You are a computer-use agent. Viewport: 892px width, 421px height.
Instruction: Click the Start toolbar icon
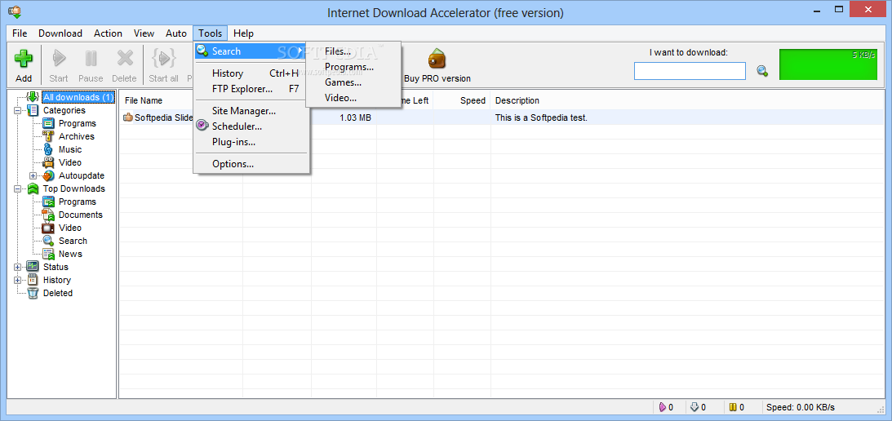click(x=59, y=59)
